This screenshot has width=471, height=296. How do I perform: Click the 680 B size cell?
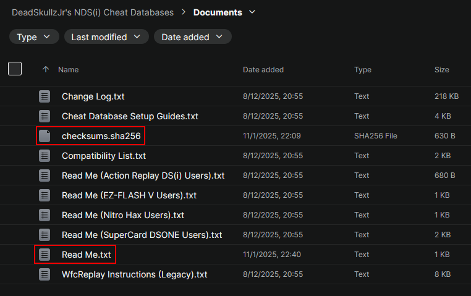[x=444, y=175]
